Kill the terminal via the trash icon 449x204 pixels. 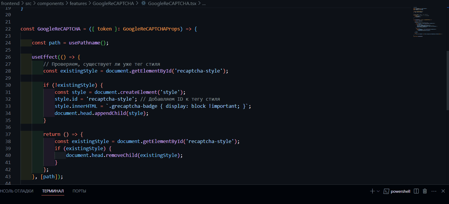425,191
